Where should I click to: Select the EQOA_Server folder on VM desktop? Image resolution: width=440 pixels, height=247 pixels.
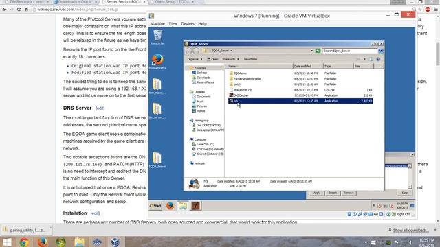157,160
